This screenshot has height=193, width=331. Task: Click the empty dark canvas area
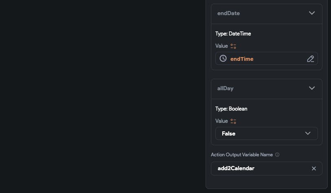tap(102, 96)
